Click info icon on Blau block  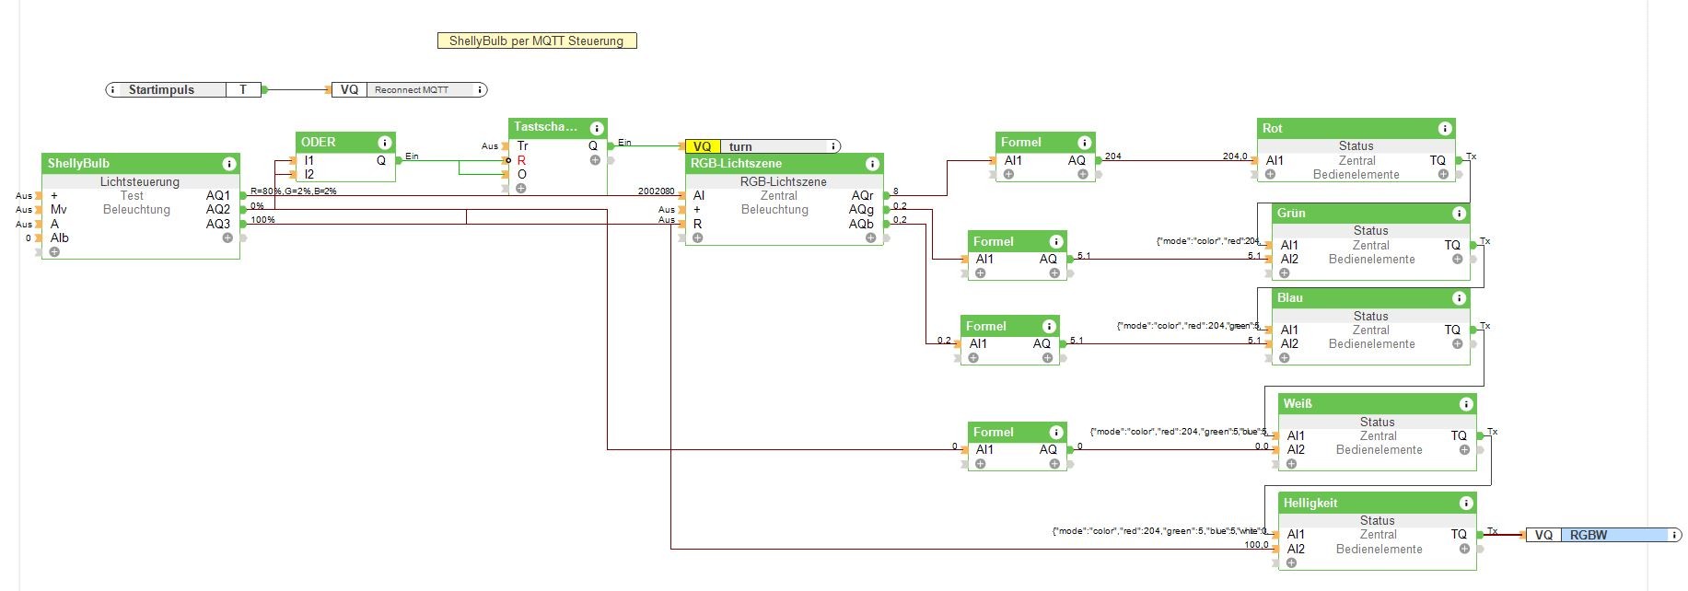coord(1459,298)
